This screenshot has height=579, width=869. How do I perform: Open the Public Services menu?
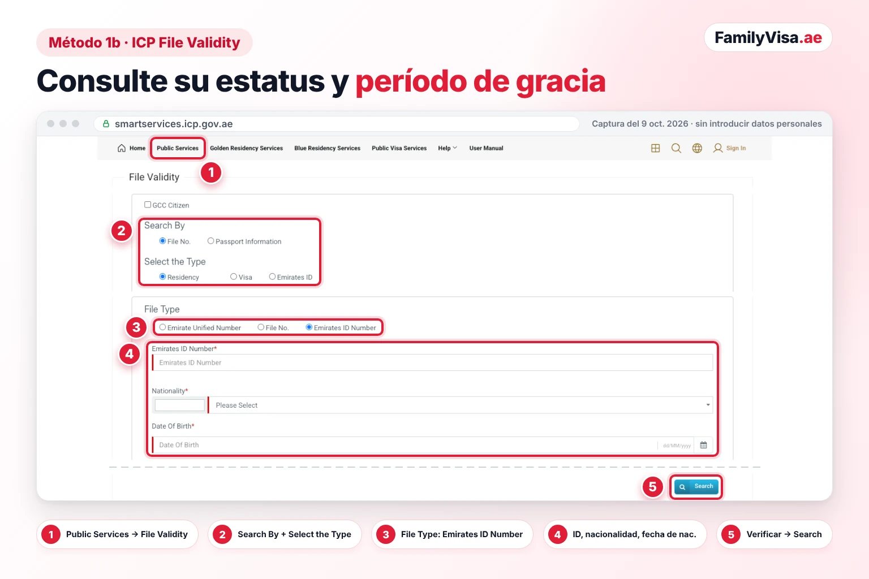click(178, 148)
